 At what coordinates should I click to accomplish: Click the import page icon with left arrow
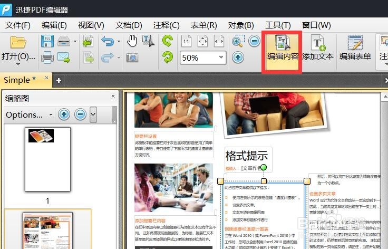(x=88, y=41)
